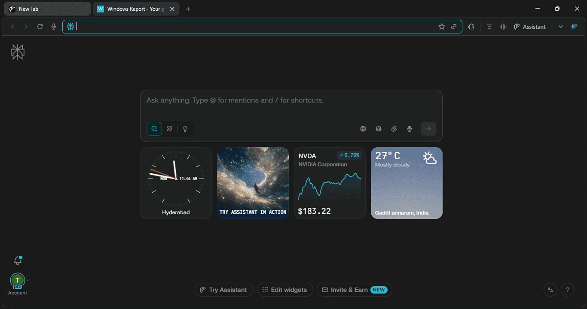Open Edit widgets

coord(285,290)
